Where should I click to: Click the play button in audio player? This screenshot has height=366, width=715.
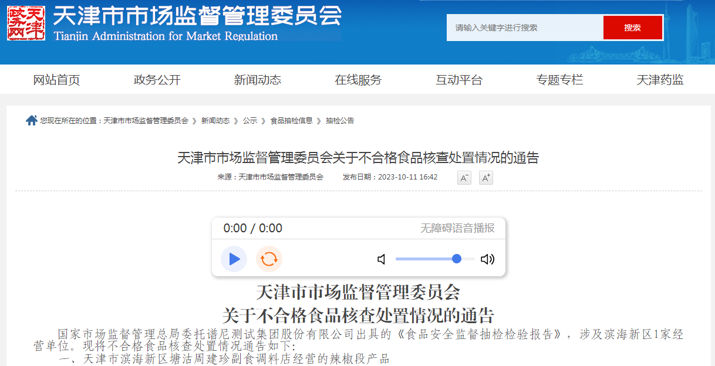(234, 259)
